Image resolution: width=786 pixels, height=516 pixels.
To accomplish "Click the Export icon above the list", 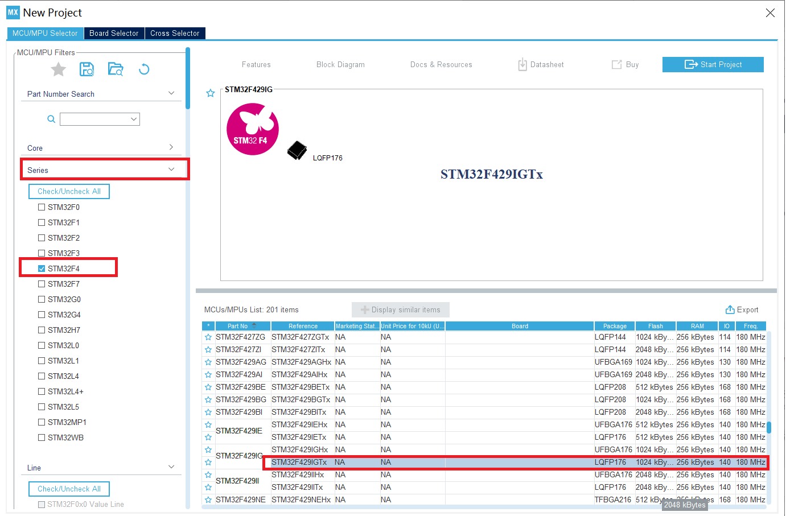I will coord(730,309).
